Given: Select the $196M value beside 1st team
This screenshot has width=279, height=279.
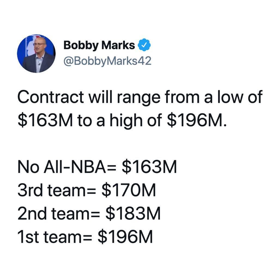Looking at the screenshot, I should point(125,236).
